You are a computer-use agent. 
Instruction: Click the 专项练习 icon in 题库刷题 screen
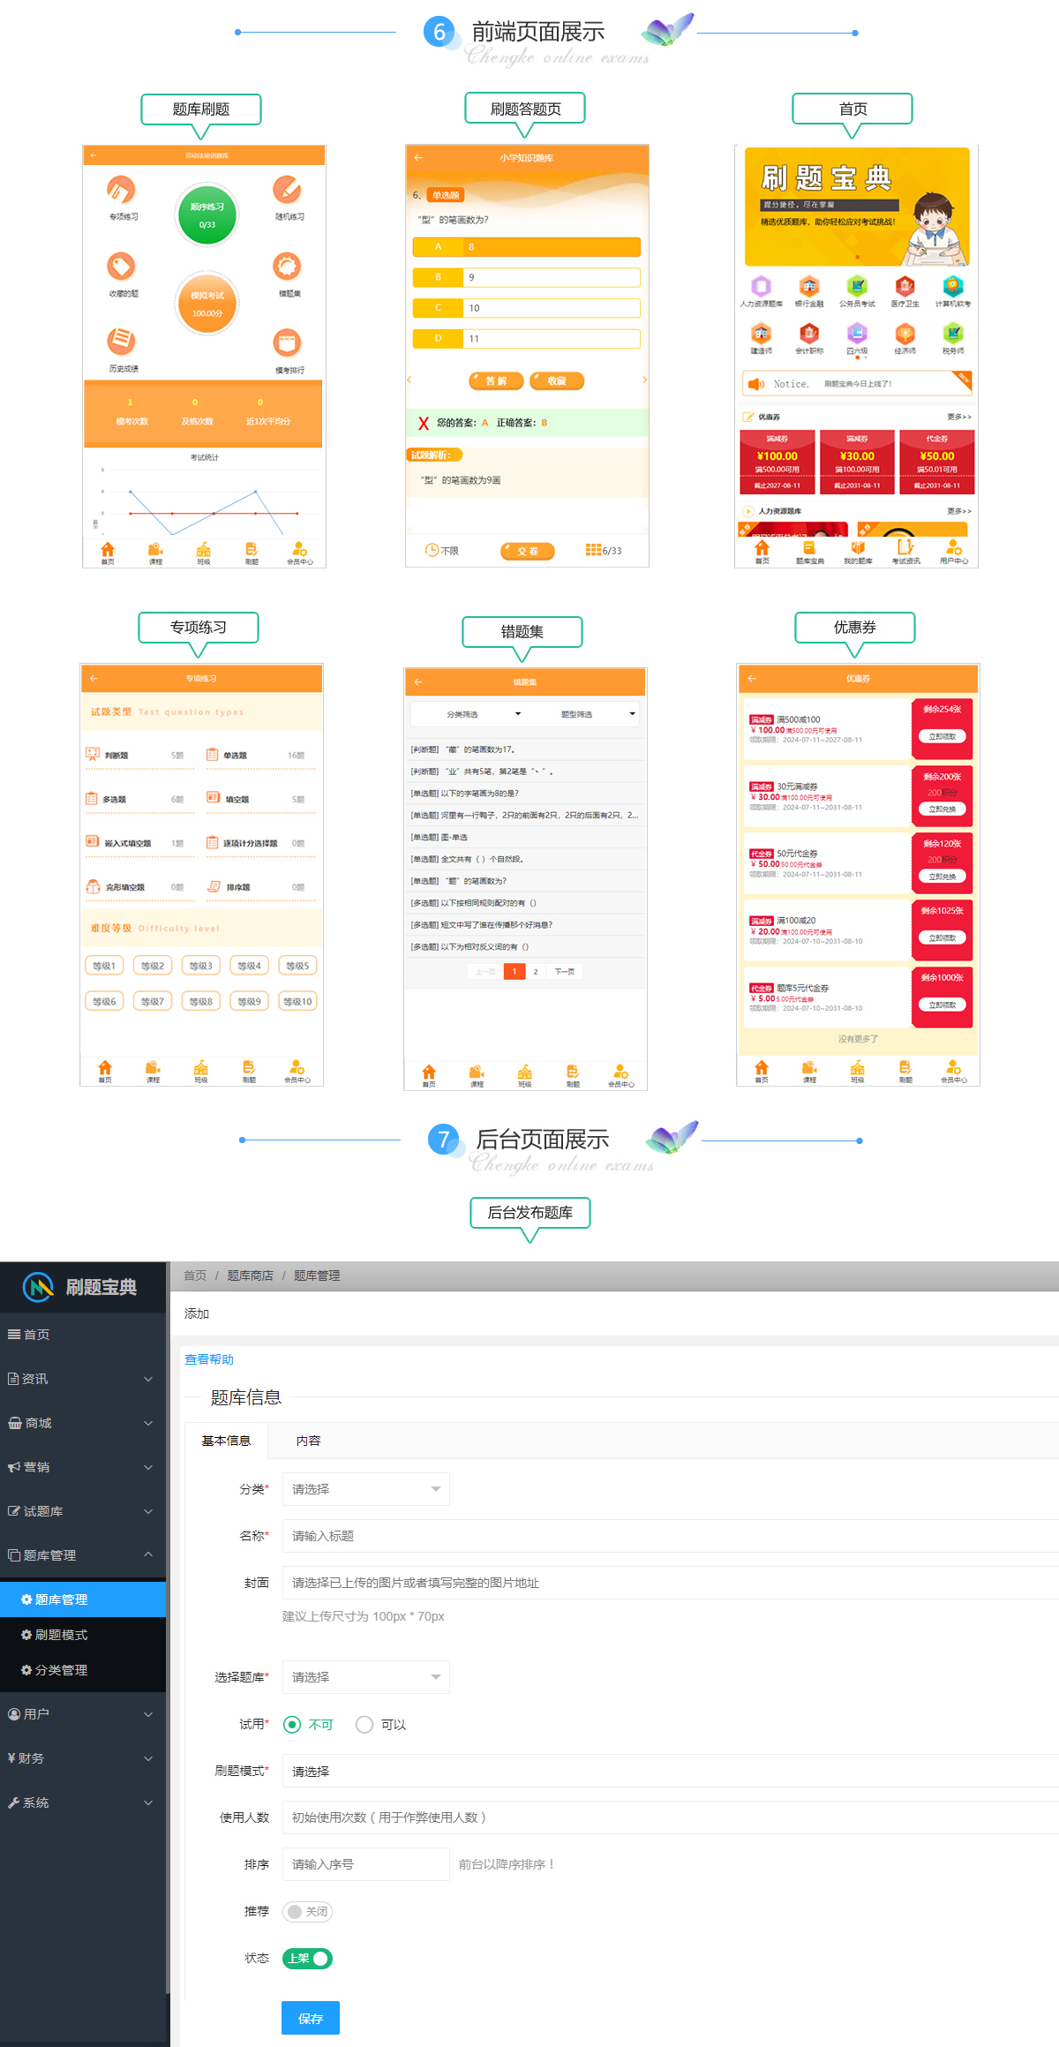coord(121,190)
